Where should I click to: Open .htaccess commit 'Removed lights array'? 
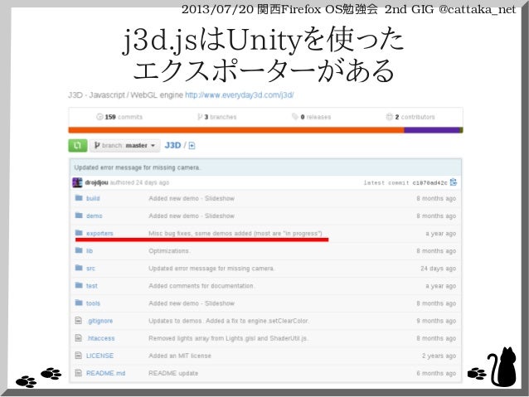click(x=228, y=338)
